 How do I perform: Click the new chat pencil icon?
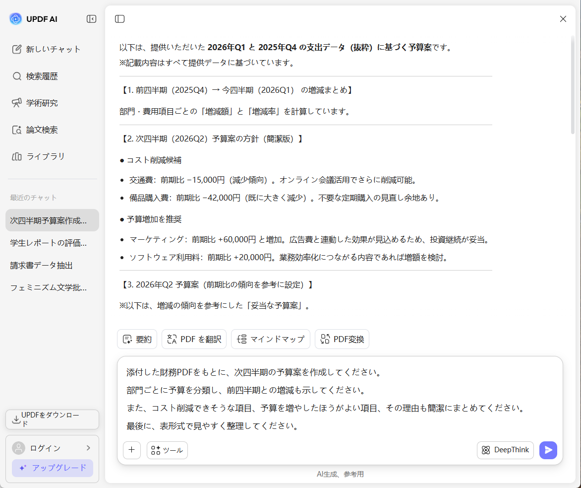click(x=17, y=49)
